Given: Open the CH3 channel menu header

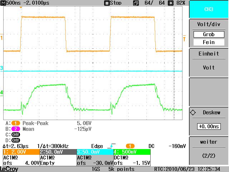Looking at the screenshot, I should pyautogui.click(x=209, y=9).
